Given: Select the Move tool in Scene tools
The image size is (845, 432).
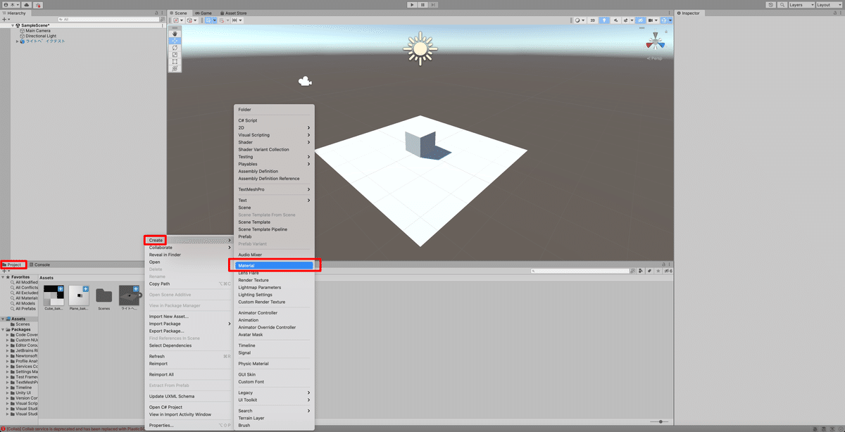Looking at the screenshot, I should point(175,40).
